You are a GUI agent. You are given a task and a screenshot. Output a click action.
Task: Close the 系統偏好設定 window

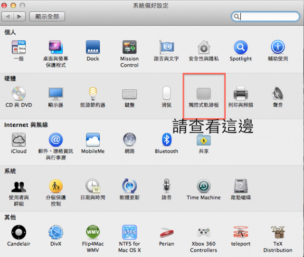click(x=4, y=5)
